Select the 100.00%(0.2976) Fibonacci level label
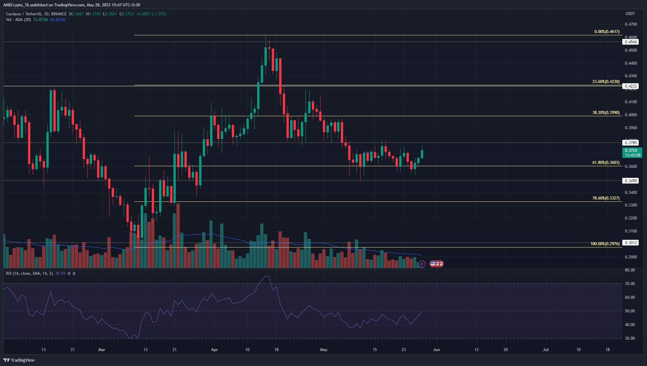This screenshot has height=366, width=647. (x=605, y=244)
